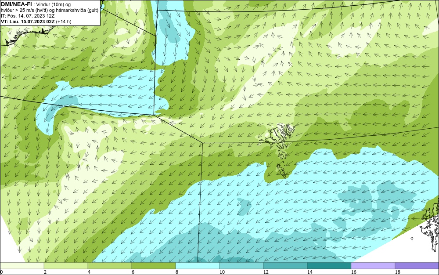Click the 4–6 m/s legend color swatch
Screen dimensions: 439x275
coord(110,265)
